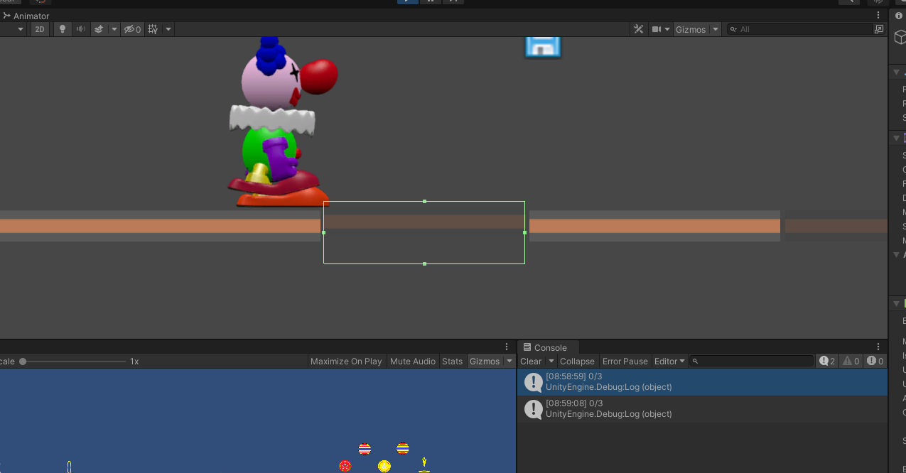Toggle the Console warning messages counter

point(851,361)
